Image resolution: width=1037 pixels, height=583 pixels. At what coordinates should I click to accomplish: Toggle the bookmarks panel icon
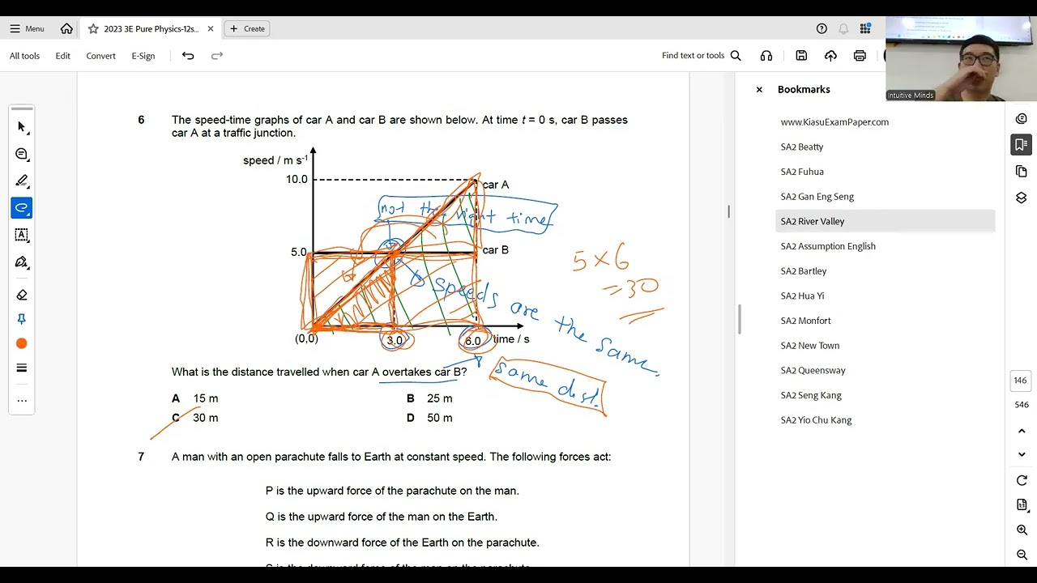[1021, 145]
